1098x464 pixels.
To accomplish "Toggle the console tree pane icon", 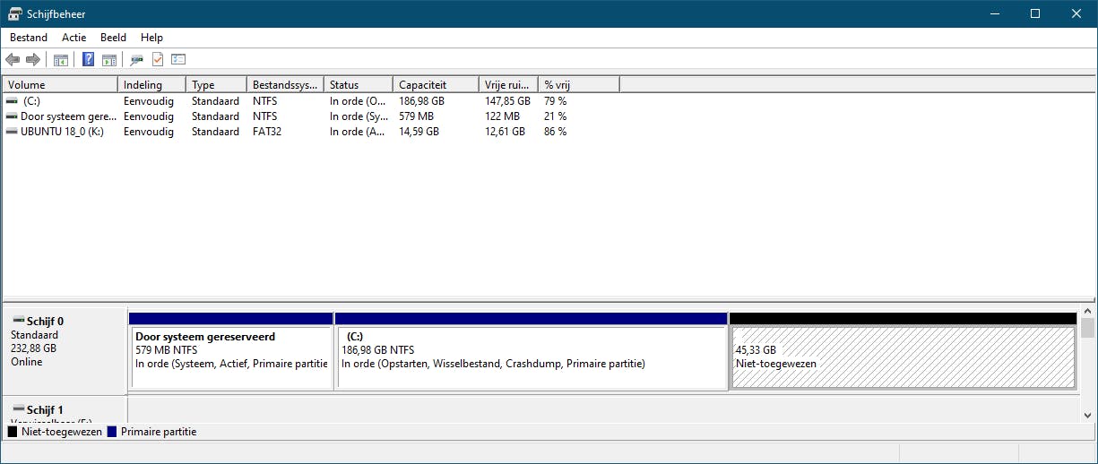I will pyautogui.click(x=61, y=60).
